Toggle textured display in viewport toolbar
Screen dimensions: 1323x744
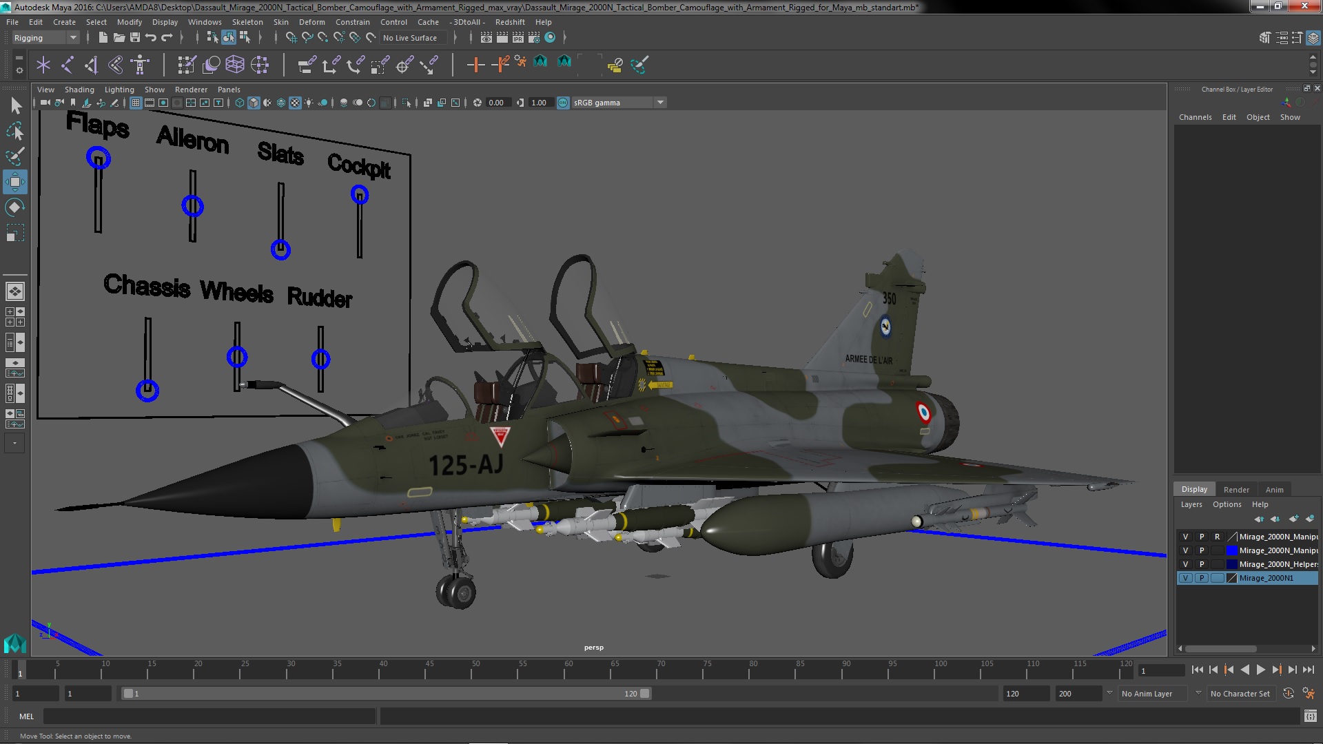[x=295, y=103]
